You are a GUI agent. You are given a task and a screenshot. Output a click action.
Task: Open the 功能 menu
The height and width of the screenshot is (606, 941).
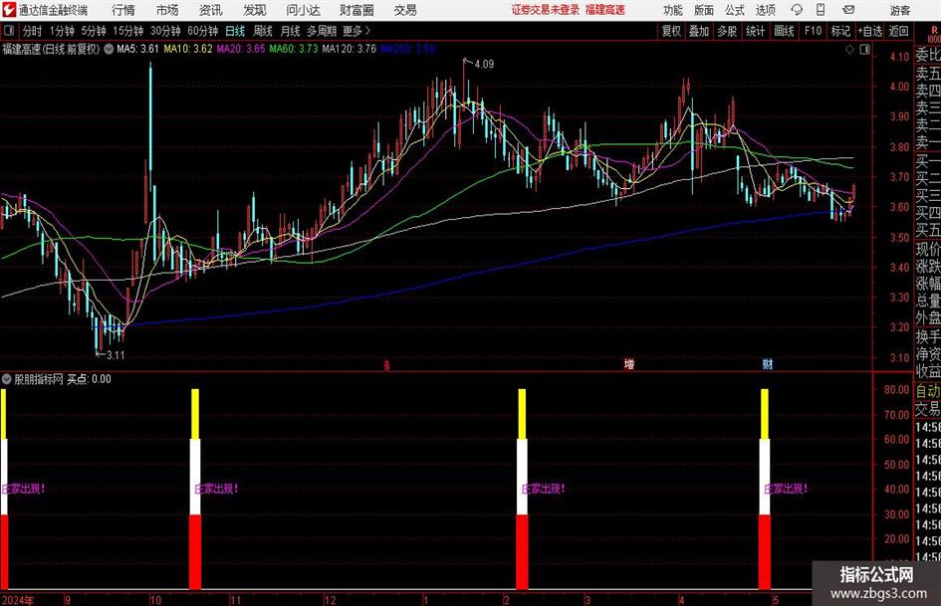tap(673, 10)
